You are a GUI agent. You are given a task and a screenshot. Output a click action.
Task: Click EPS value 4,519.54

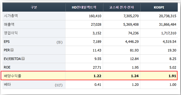pos(169,42)
